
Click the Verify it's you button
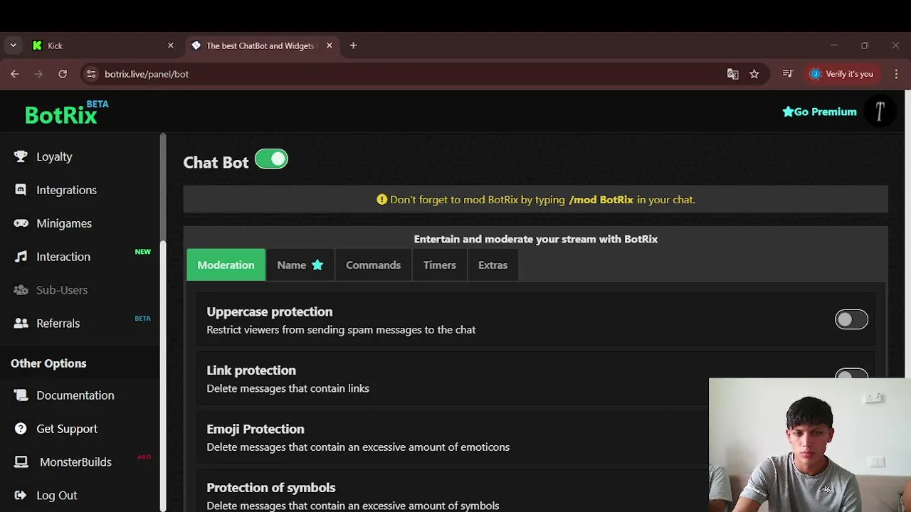pyautogui.click(x=841, y=74)
